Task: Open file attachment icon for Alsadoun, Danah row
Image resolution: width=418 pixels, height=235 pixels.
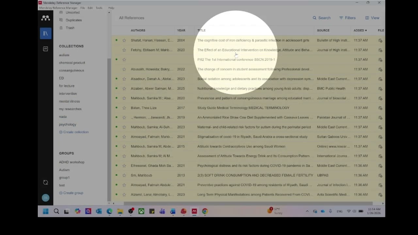Action: pos(380,79)
